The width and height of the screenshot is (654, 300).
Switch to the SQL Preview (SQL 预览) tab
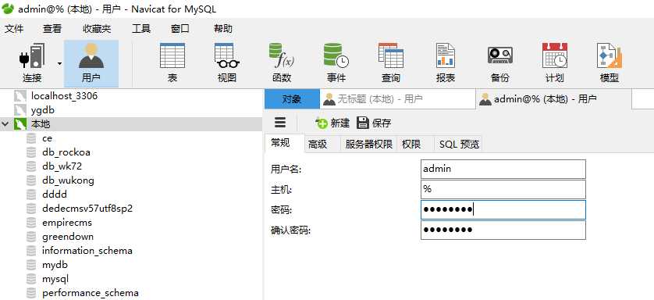[459, 144]
